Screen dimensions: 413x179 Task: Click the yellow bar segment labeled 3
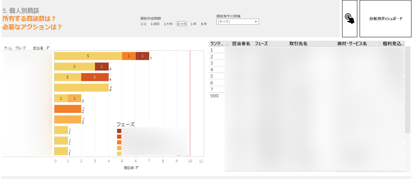74,67
